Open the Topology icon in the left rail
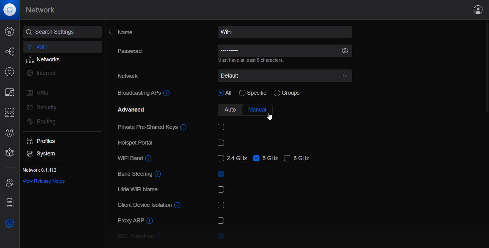Screen dimensions: 489x248 point(10,51)
